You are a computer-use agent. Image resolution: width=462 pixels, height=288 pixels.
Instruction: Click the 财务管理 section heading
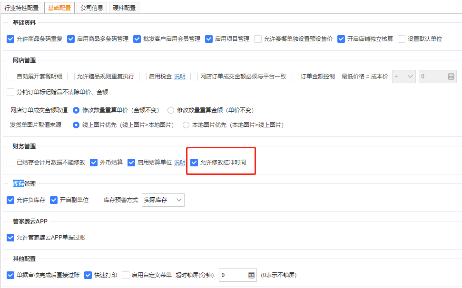tap(24, 146)
